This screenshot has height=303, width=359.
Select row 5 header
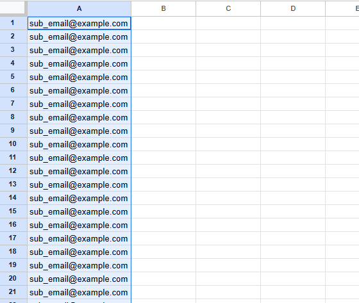click(x=13, y=77)
